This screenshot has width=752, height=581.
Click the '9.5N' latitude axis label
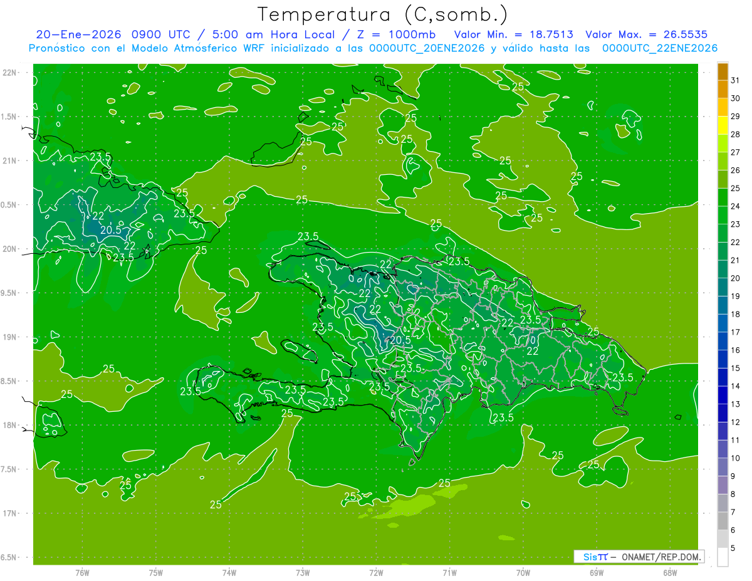pos(9,293)
